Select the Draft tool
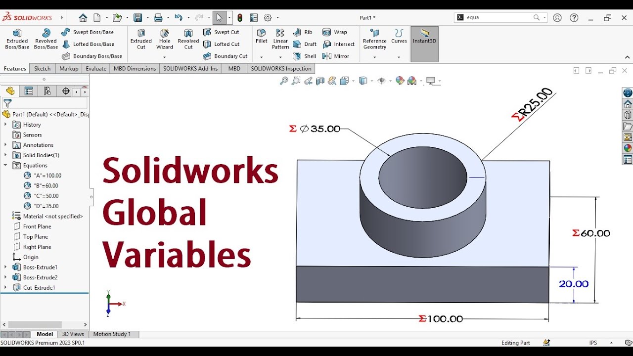 (305, 44)
